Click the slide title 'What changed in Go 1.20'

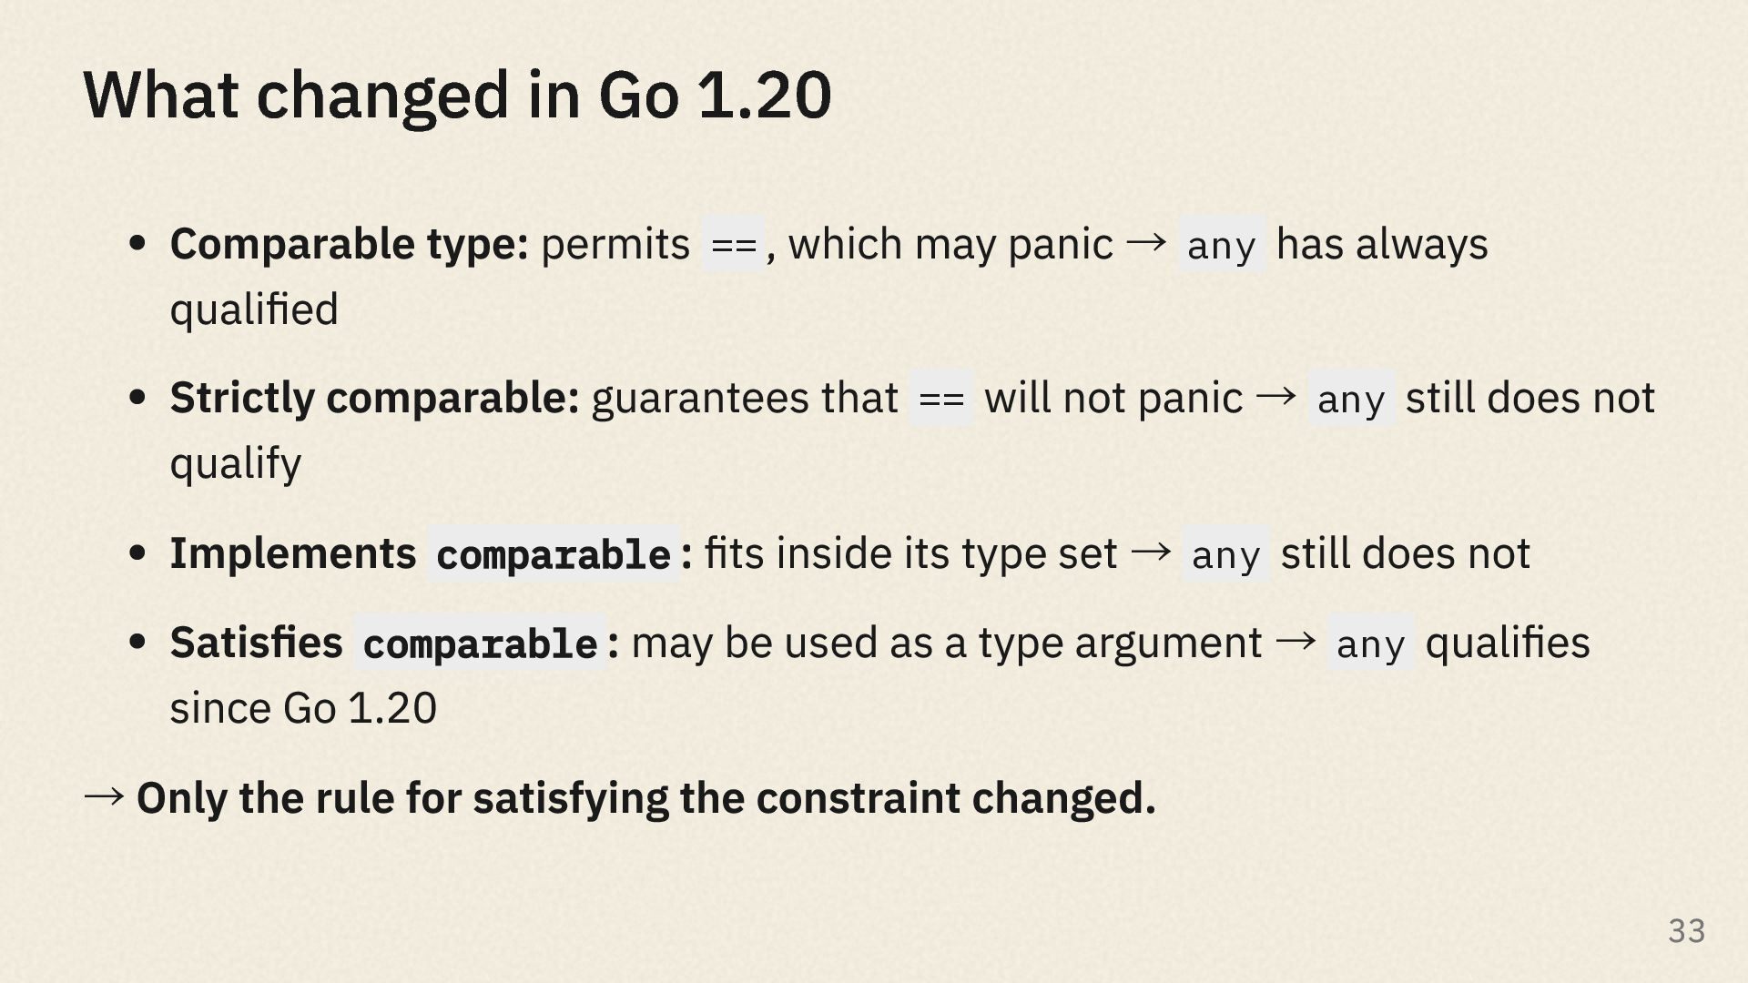point(457,96)
